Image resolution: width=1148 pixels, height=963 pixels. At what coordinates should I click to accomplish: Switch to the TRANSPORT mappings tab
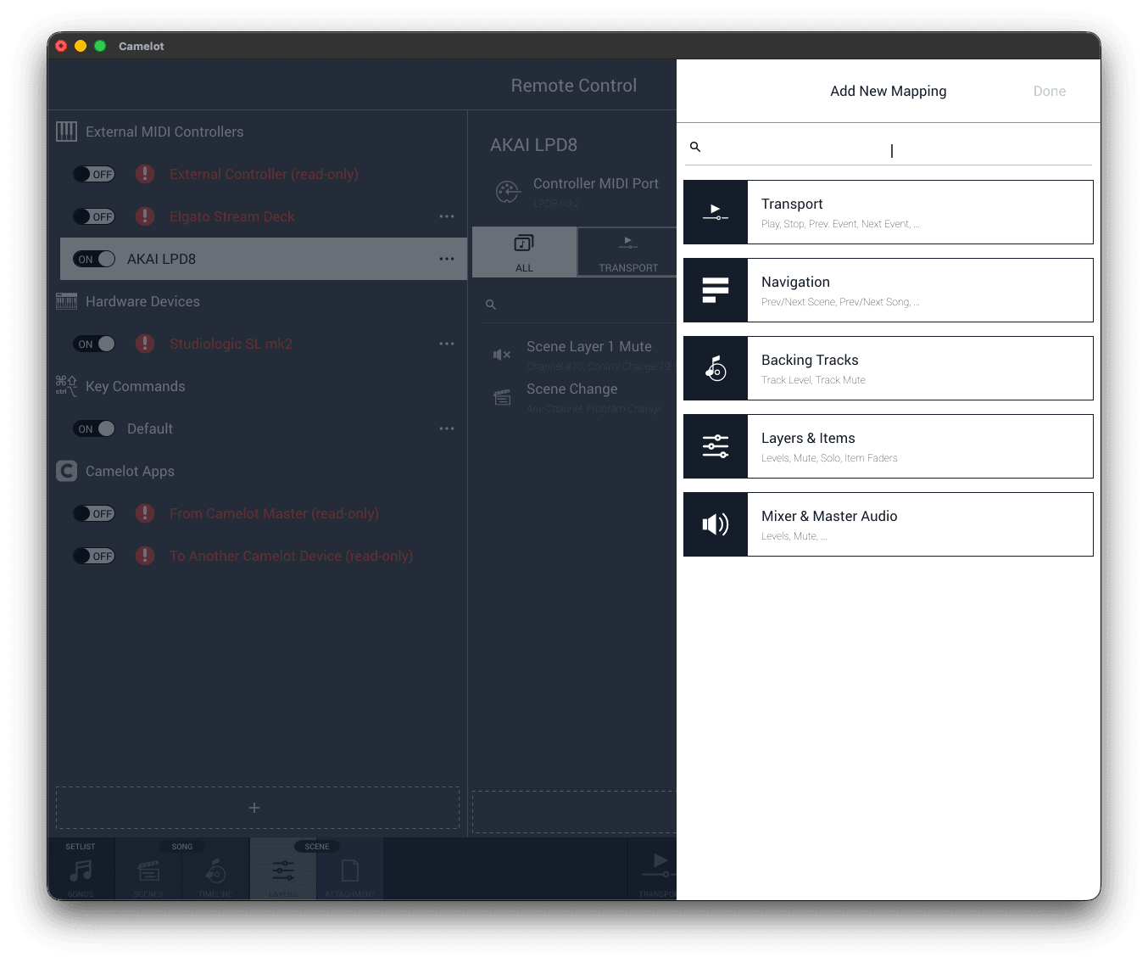(627, 252)
